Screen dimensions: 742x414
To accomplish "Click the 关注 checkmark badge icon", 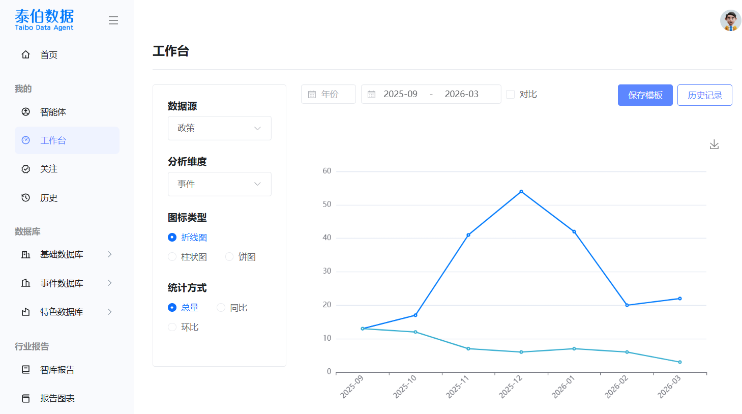I will click(26, 169).
